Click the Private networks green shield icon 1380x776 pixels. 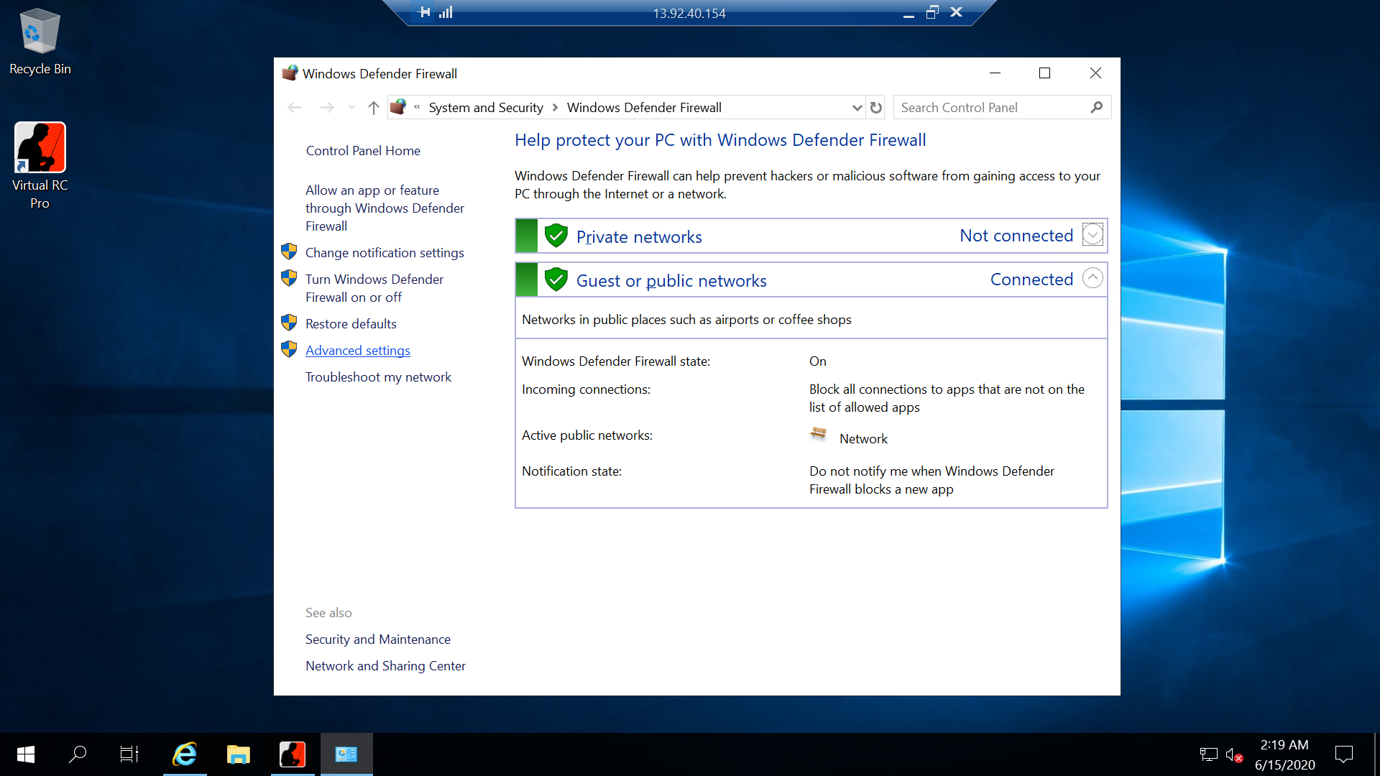point(556,236)
